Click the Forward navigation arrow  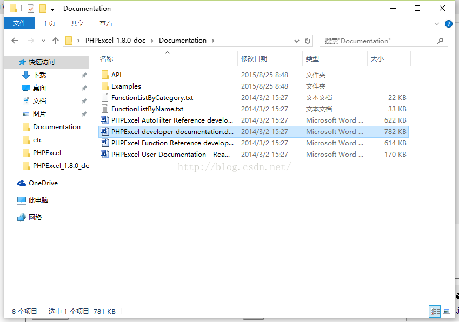(30, 41)
